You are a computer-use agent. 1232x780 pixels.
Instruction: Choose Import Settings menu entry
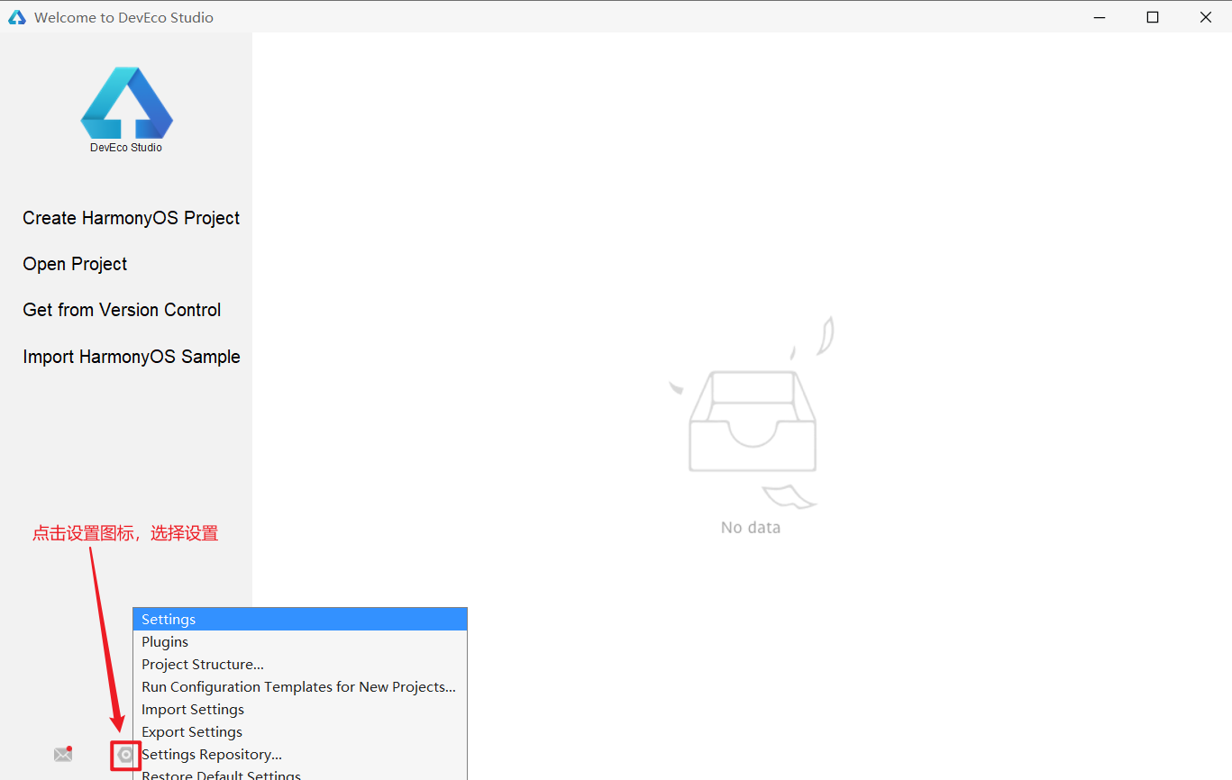click(300, 710)
